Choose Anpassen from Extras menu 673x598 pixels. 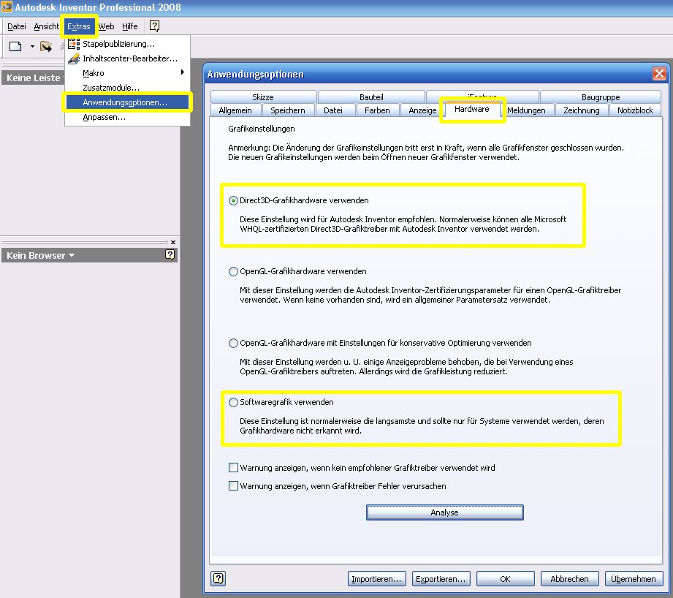(x=127, y=117)
